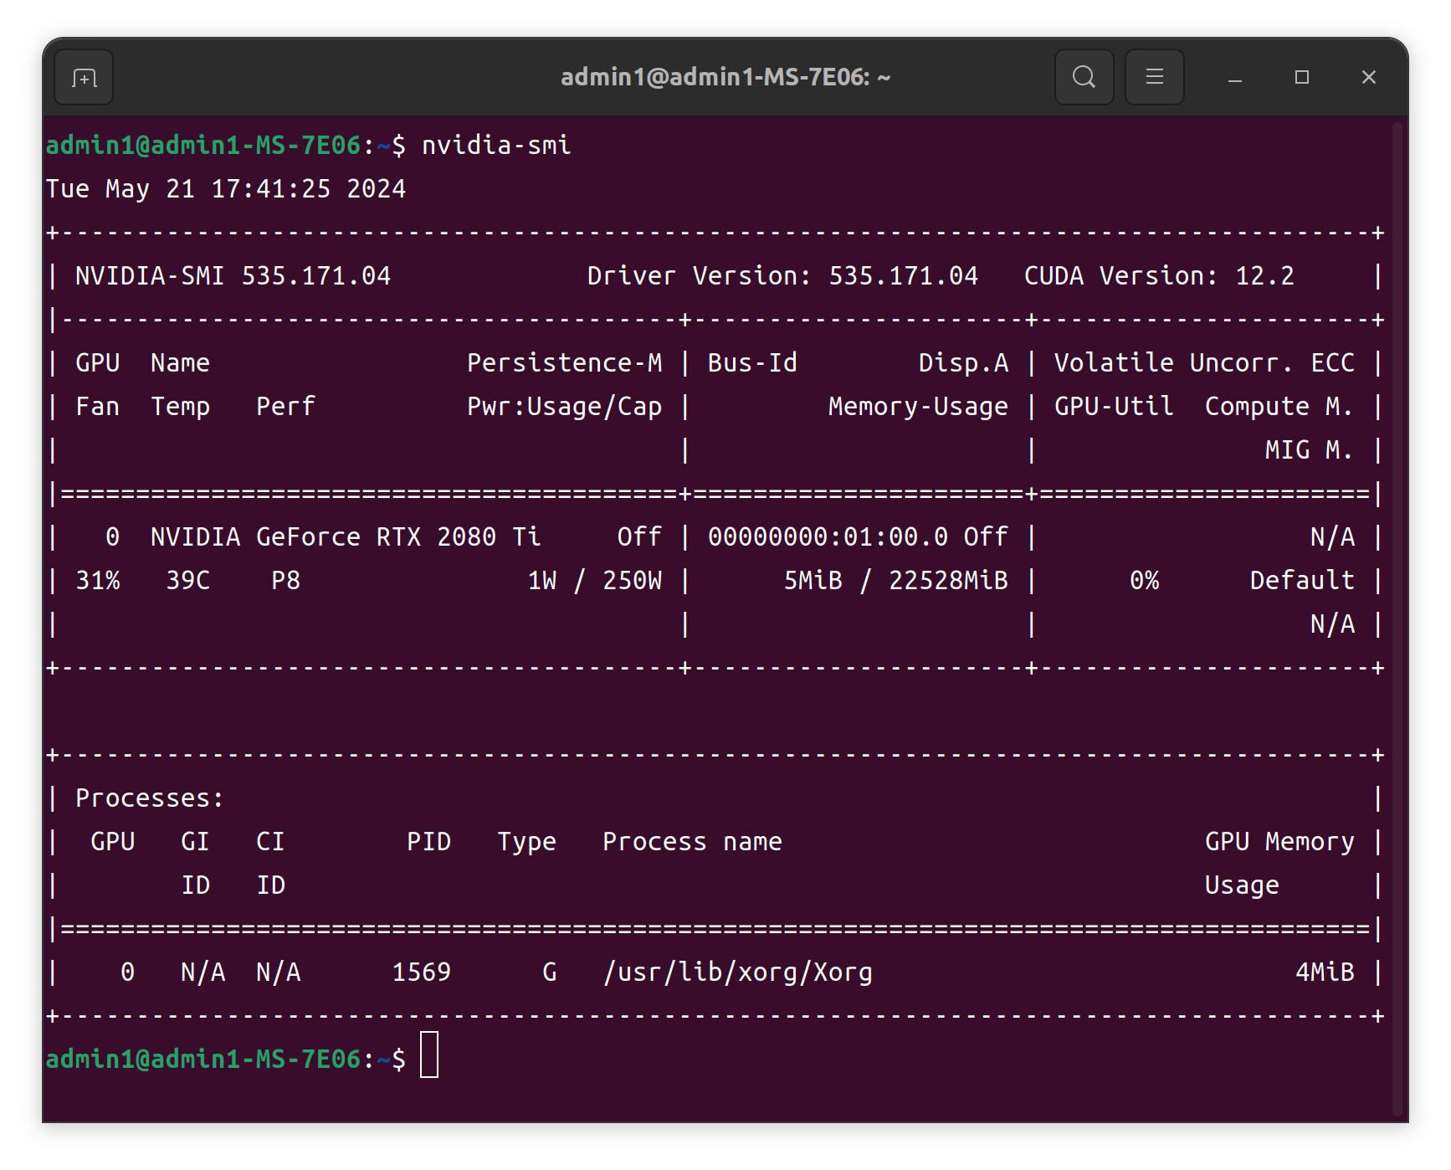This screenshot has width=1451, height=1170.
Task: Click CUDA Version: 12.2 text
Action: [1159, 276]
